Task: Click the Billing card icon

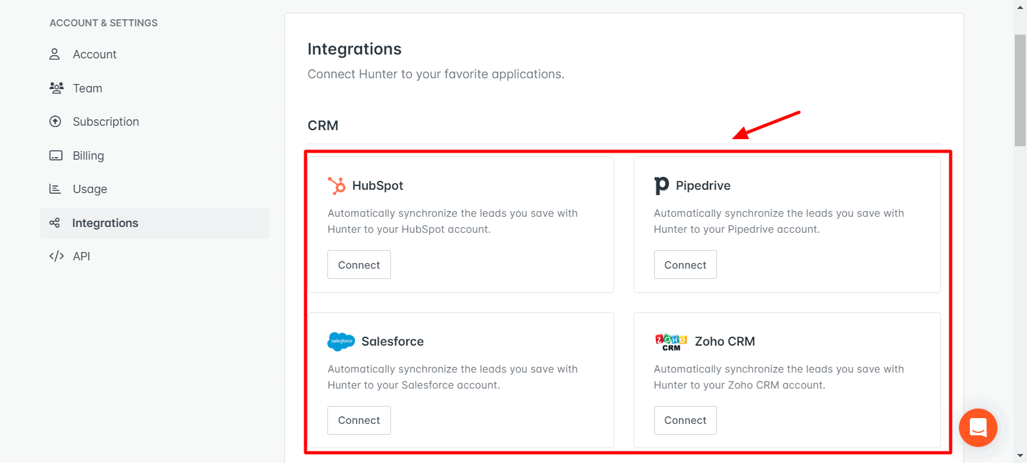Action: (x=56, y=156)
